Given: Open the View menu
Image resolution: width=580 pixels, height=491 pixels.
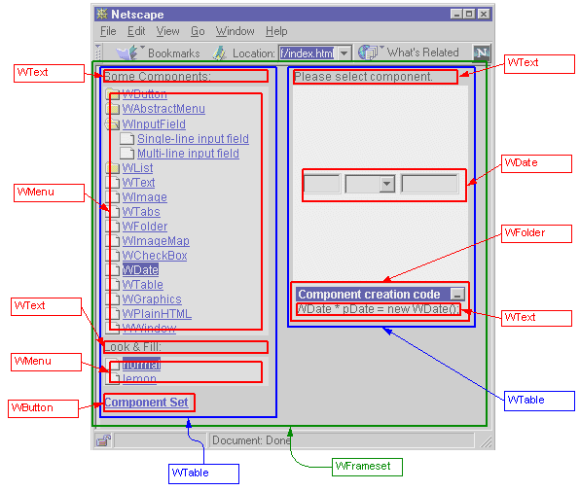Looking at the screenshot, I should pyautogui.click(x=167, y=31).
